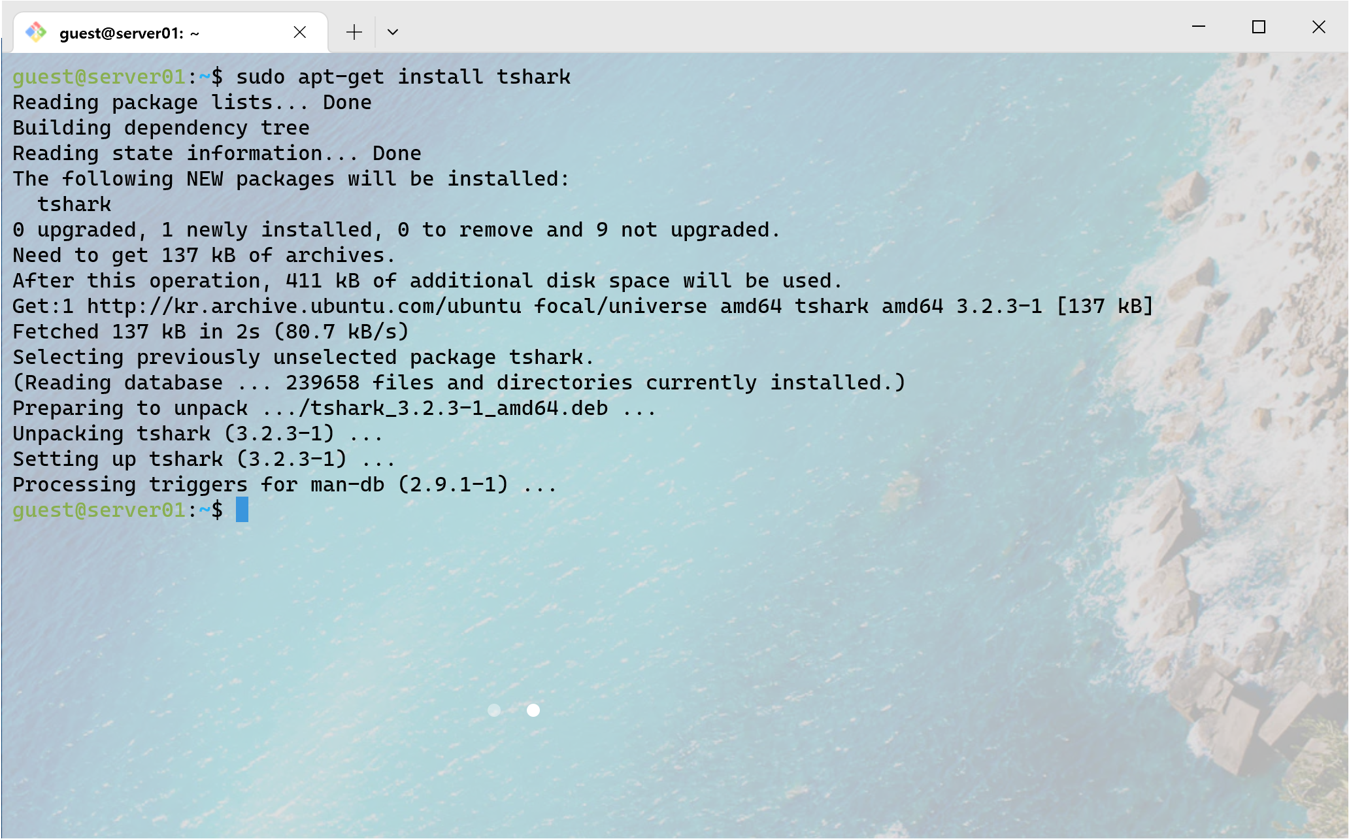Click the blue cursor block at prompt

(x=242, y=510)
